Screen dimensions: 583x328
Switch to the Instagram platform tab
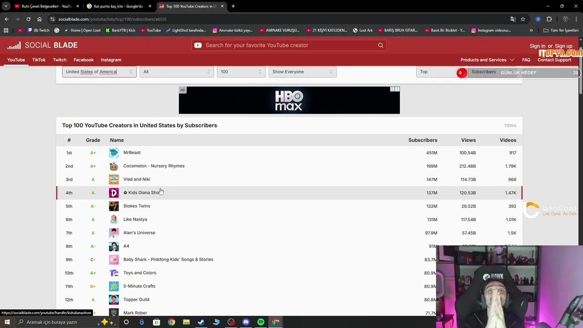[x=111, y=60]
